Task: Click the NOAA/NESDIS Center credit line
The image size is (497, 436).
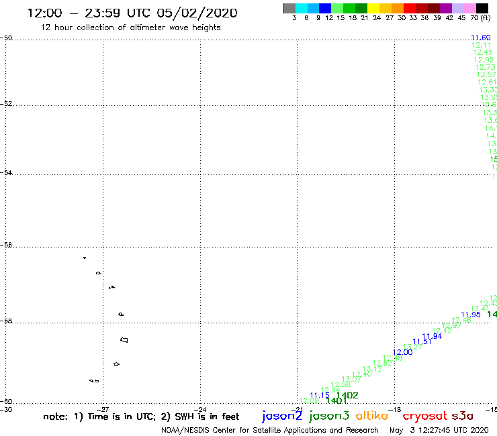Action: pyautogui.click(x=270, y=431)
